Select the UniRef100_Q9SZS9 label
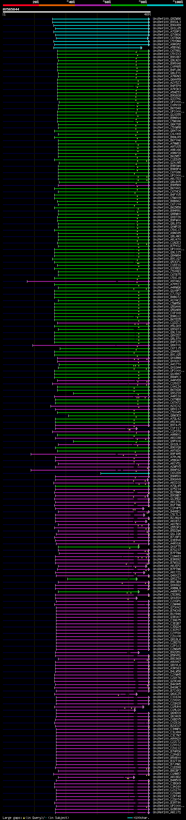This screenshot has height=820, width=186. pyautogui.click(x=167, y=393)
